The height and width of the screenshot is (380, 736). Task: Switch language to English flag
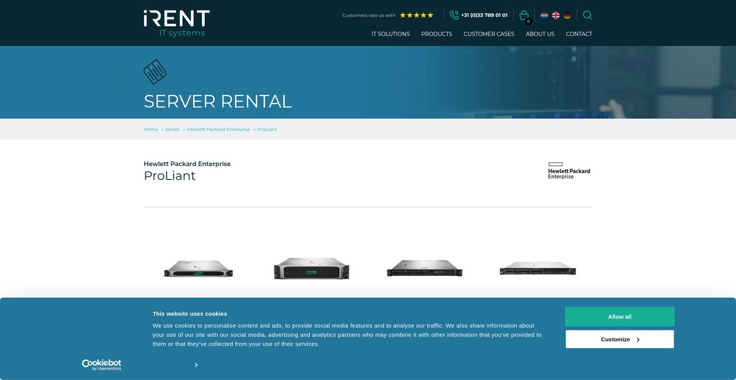point(556,15)
